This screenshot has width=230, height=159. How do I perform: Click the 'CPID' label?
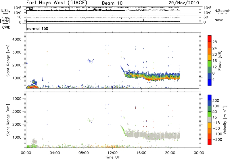6,27
